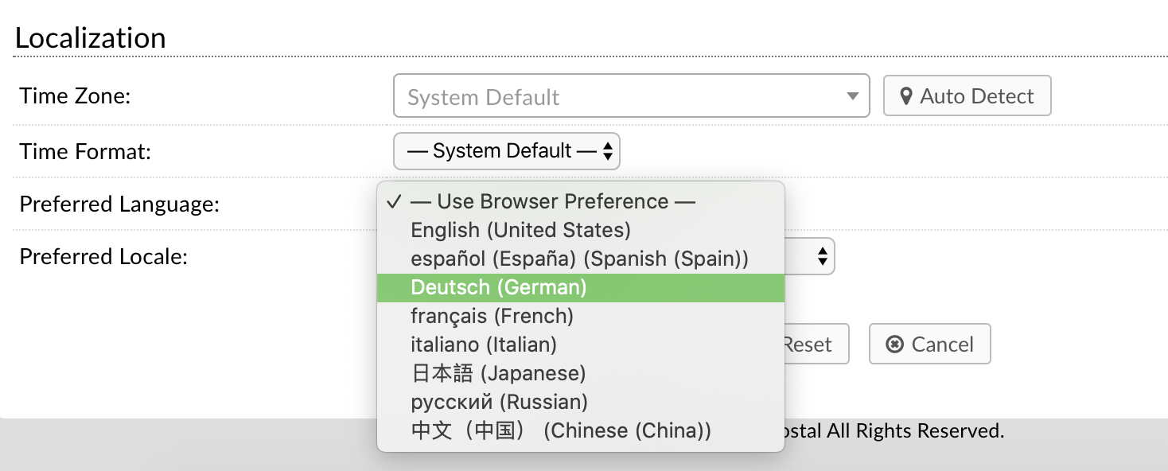Click the Cancel button
Viewport: 1168px width, 471px height.
click(x=929, y=344)
